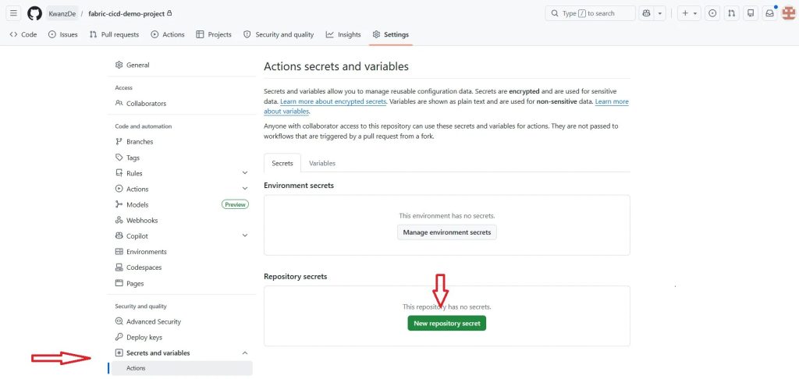Click the Webhooks icon in sidebar

pyautogui.click(x=119, y=221)
